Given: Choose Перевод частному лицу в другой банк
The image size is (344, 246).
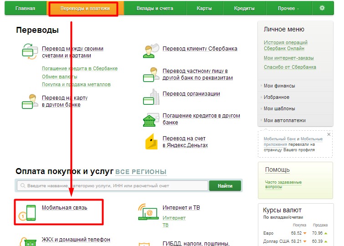Looking at the screenshot, I should (x=197, y=74).
